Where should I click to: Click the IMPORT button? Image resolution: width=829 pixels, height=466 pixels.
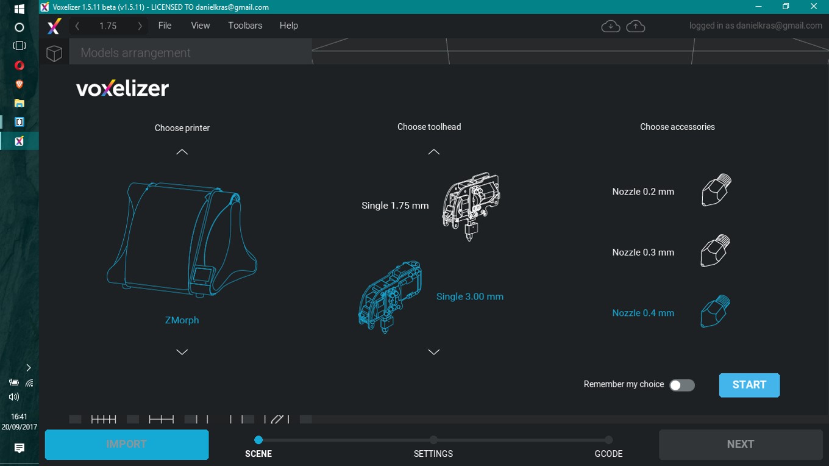tap(127, 445)
